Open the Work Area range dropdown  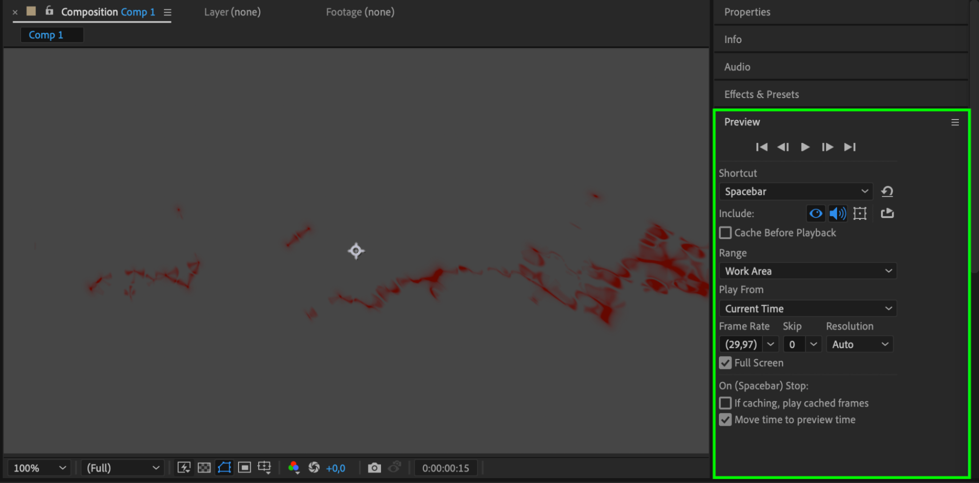808,271
